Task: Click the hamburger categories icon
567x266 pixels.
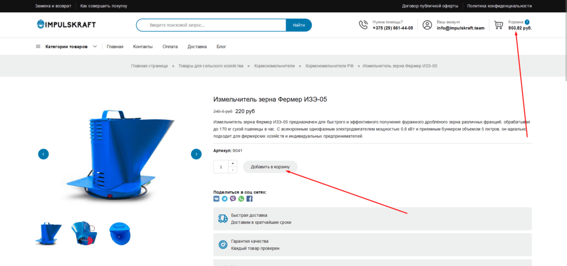Action: click(x=38, y=46)
